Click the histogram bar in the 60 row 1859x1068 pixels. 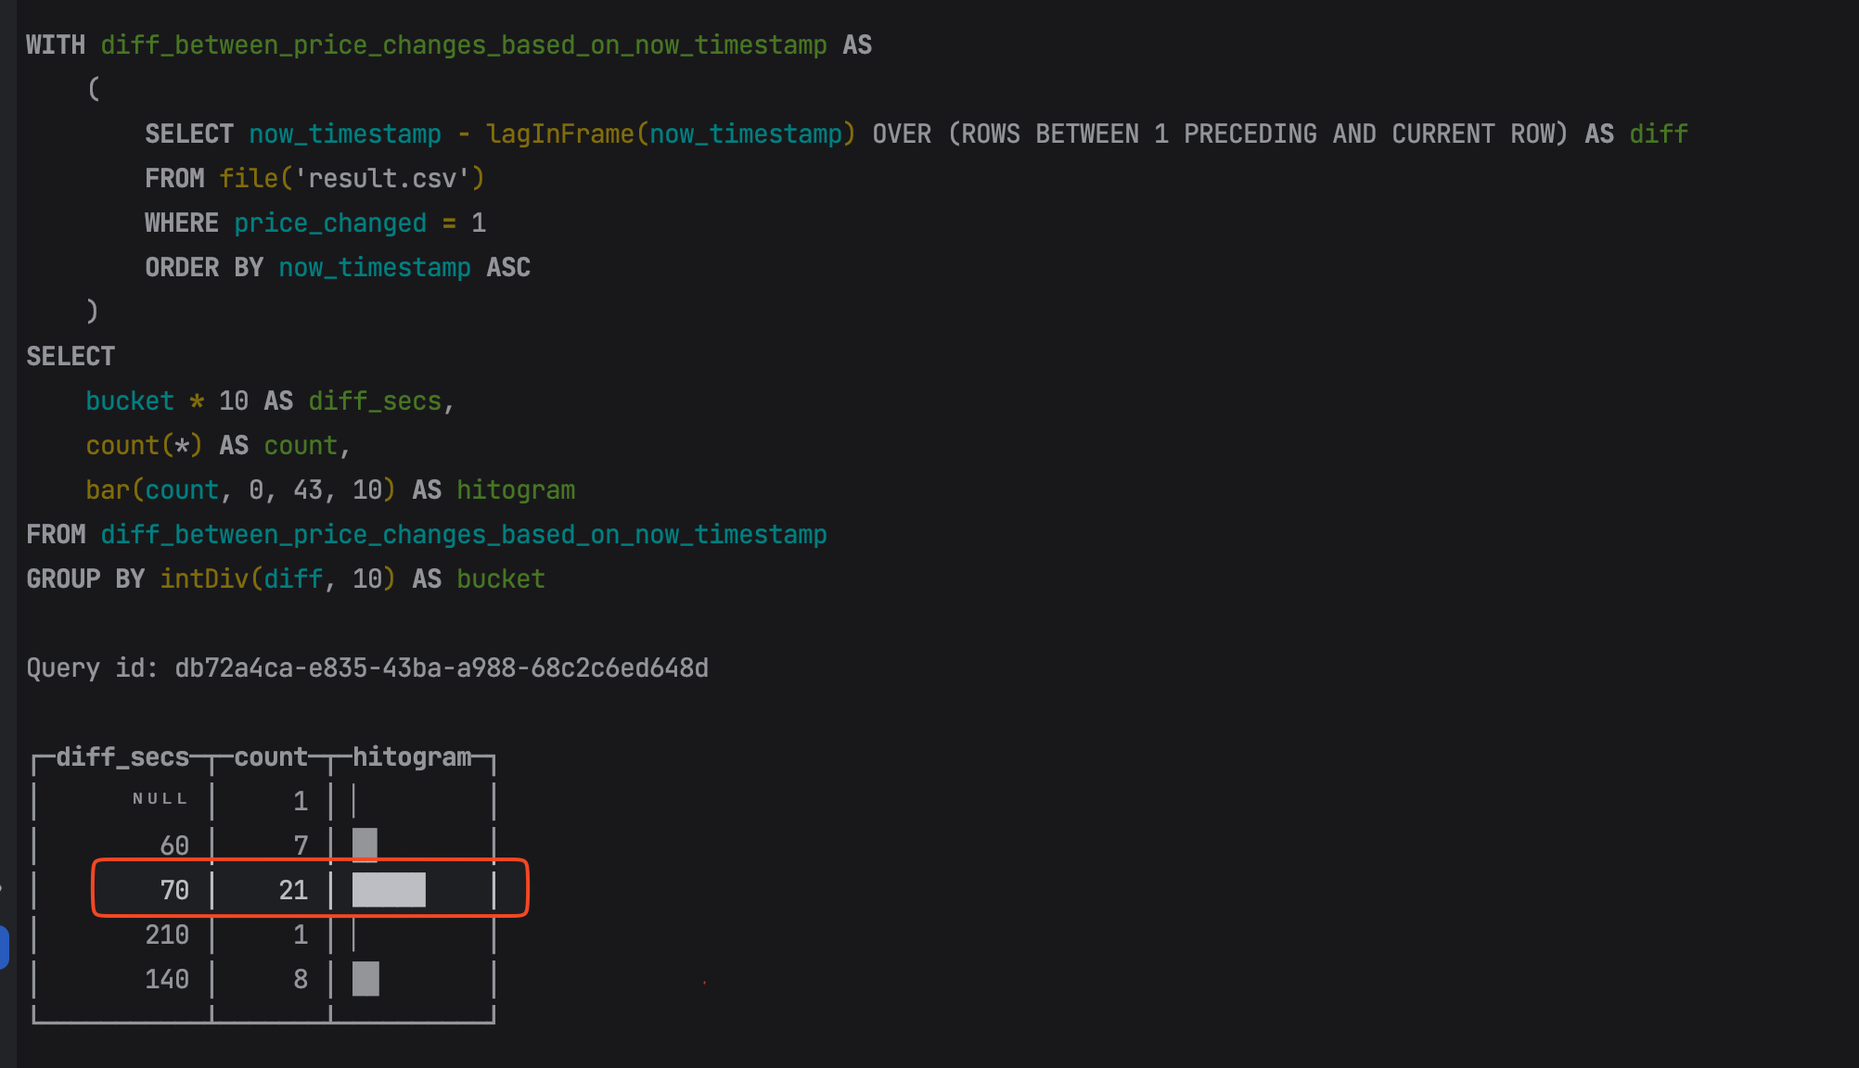[365, 845]
